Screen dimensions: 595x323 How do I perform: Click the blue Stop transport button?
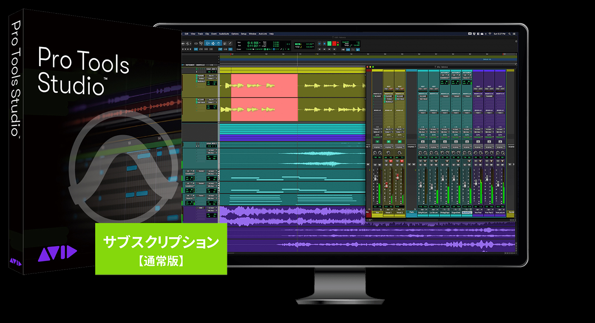(324, 43)
